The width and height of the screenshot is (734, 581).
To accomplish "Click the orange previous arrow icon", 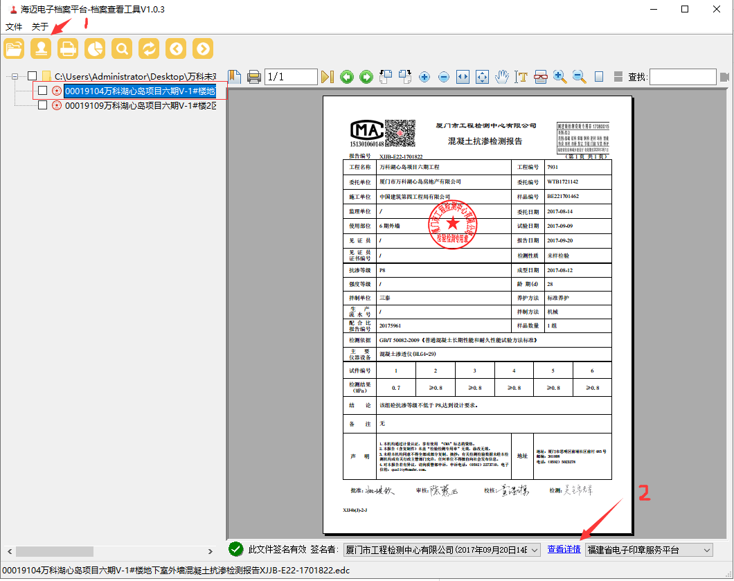I will click(x=176, y=48).
